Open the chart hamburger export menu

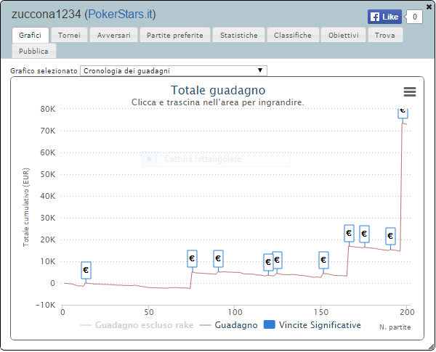point(410,91)
